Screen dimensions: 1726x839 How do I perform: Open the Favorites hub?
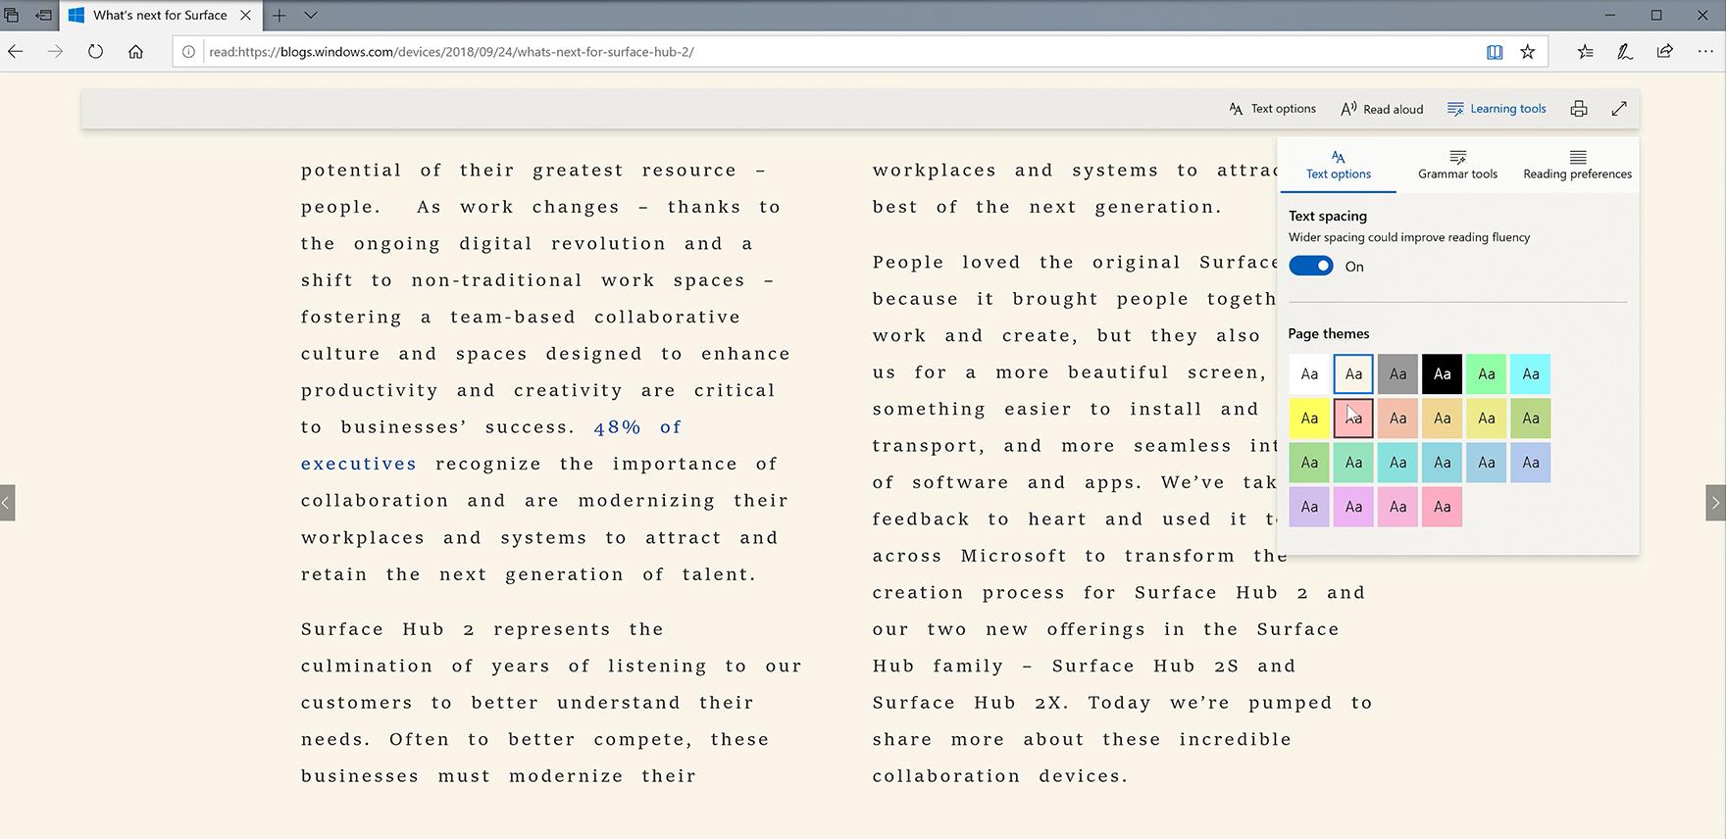[1586, 52]
